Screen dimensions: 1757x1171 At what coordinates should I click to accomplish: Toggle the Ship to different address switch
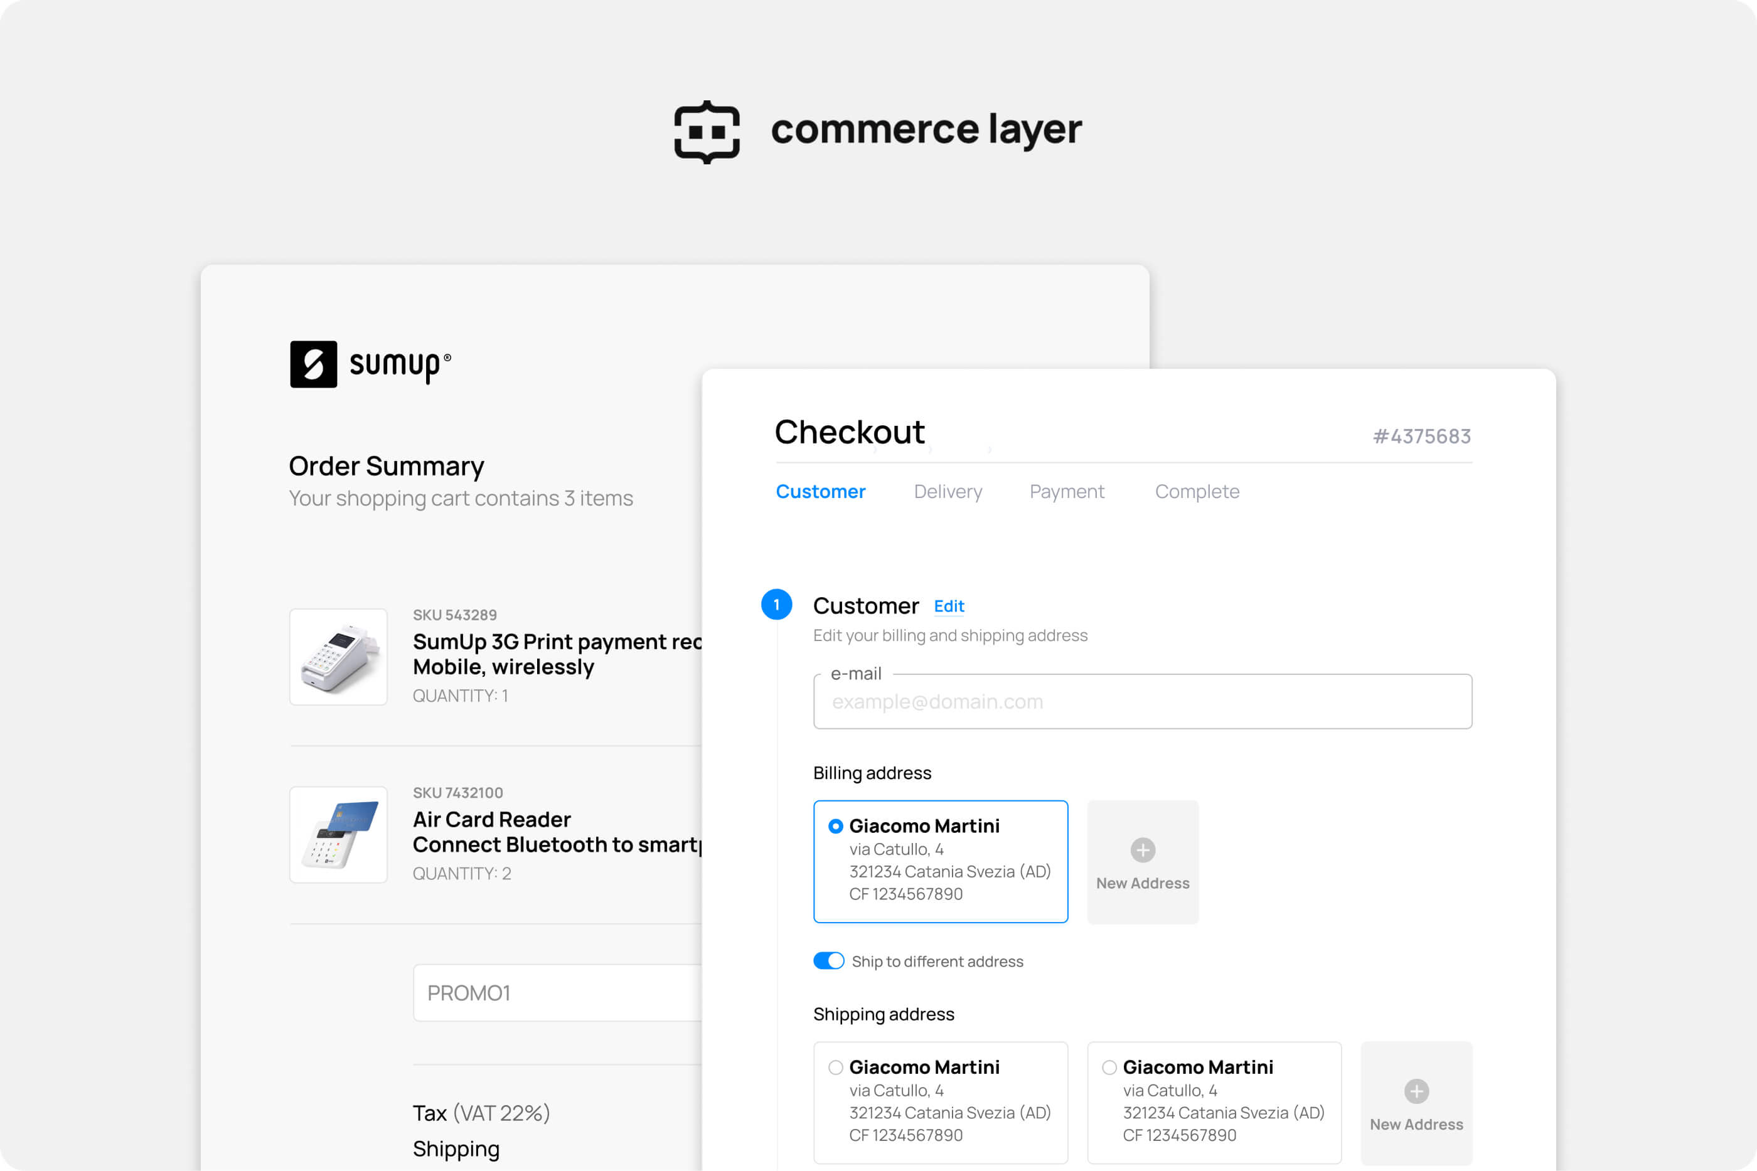(x=831, y=961)
